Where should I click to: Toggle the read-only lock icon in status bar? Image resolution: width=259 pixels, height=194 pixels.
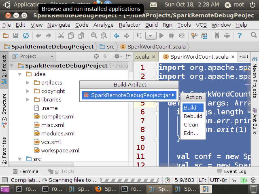[x=234, y=180]
